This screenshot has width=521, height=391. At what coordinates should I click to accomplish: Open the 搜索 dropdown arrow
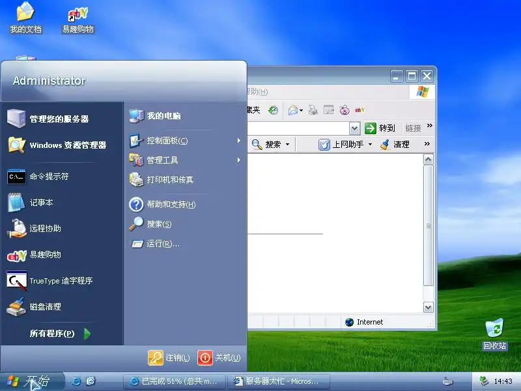tap(287, 145)
